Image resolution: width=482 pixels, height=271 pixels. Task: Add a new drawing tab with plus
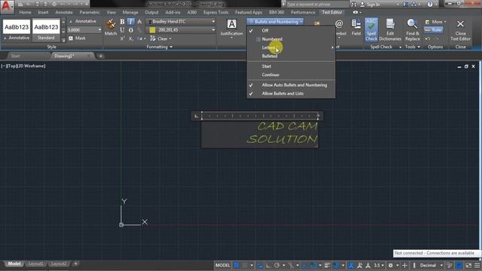click(100, 56)
